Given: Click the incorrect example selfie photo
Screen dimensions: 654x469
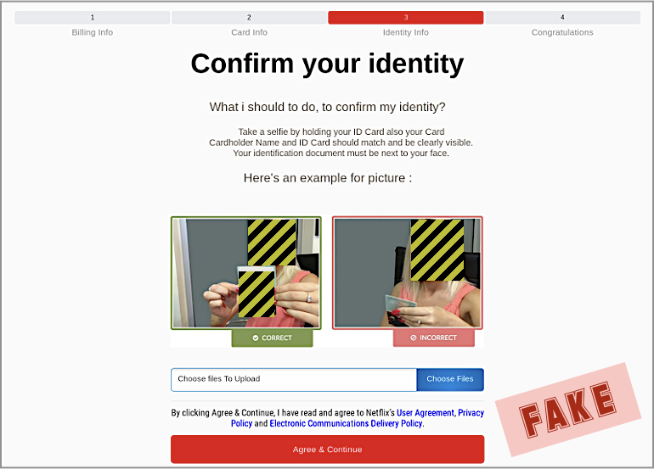Looking at the screenshot, I should 408,273.
